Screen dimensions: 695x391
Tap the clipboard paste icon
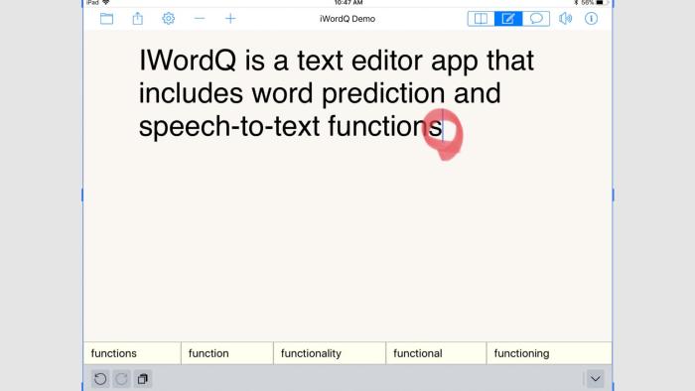(143, 379)
